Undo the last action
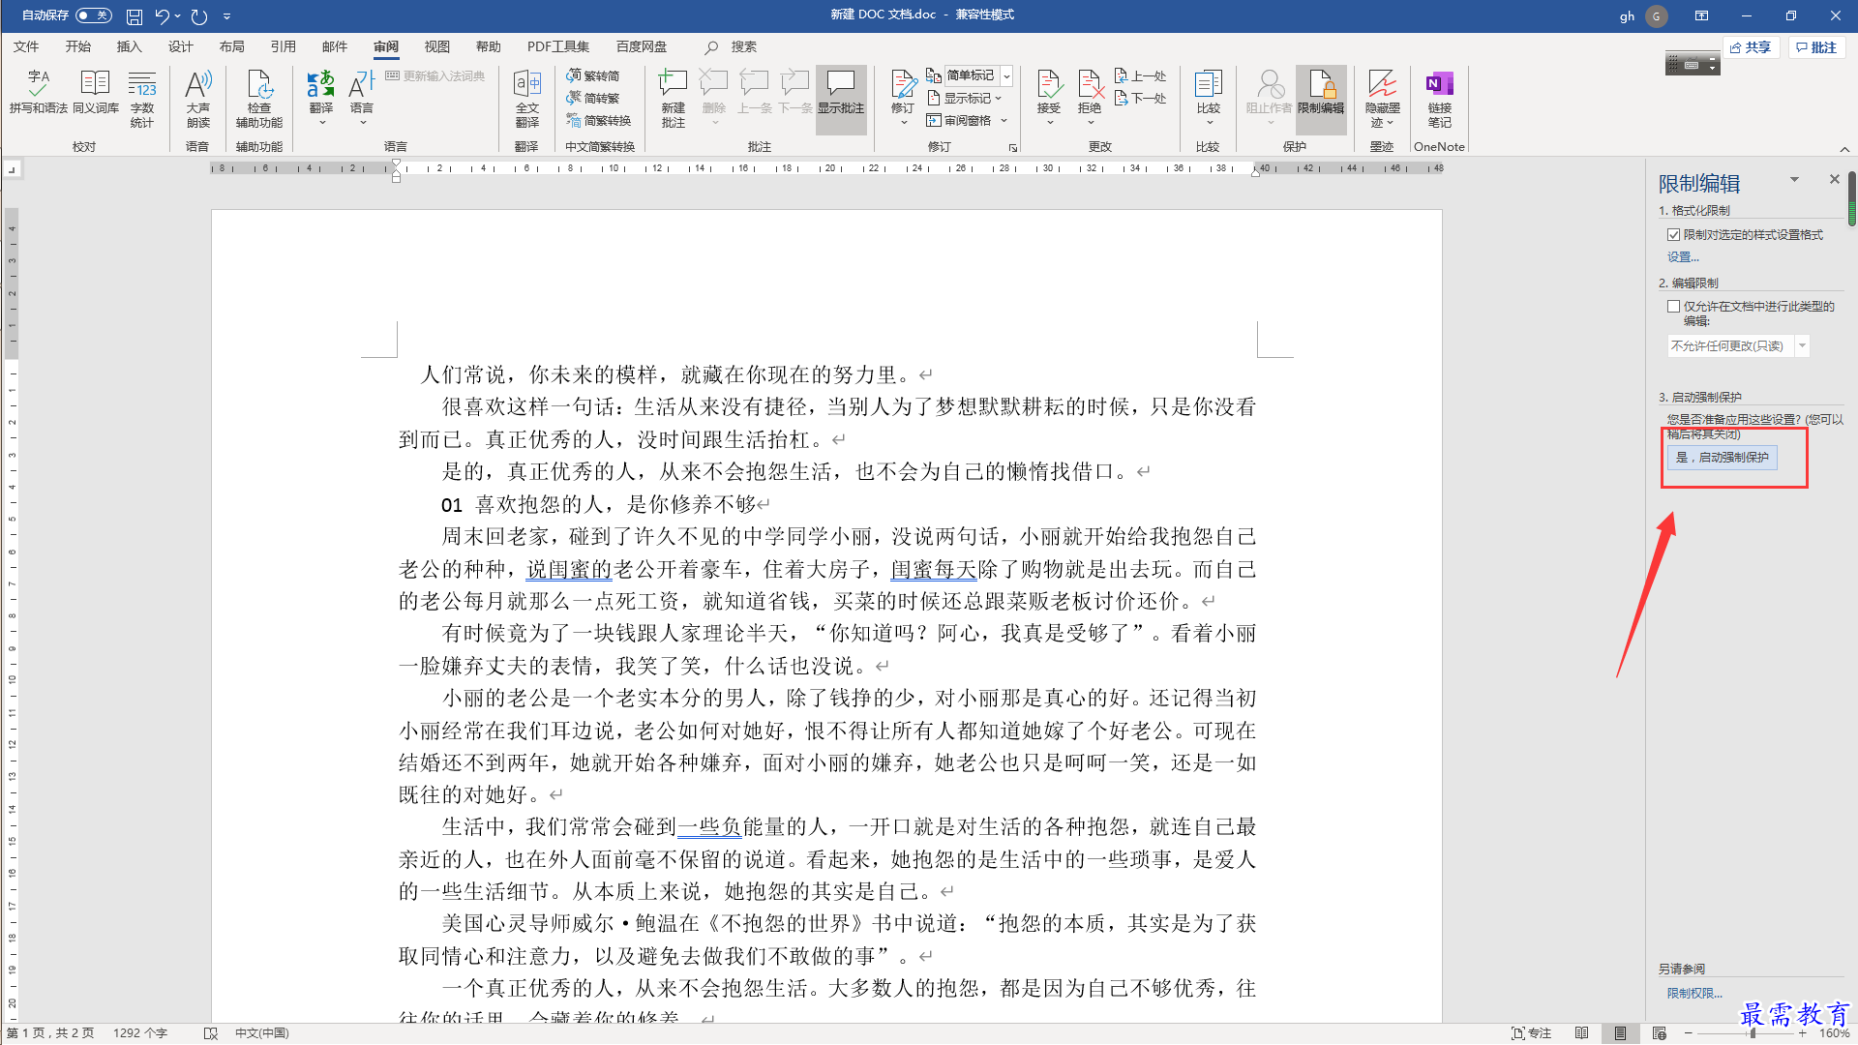The image size is (1858, 1045). (162, 16)
